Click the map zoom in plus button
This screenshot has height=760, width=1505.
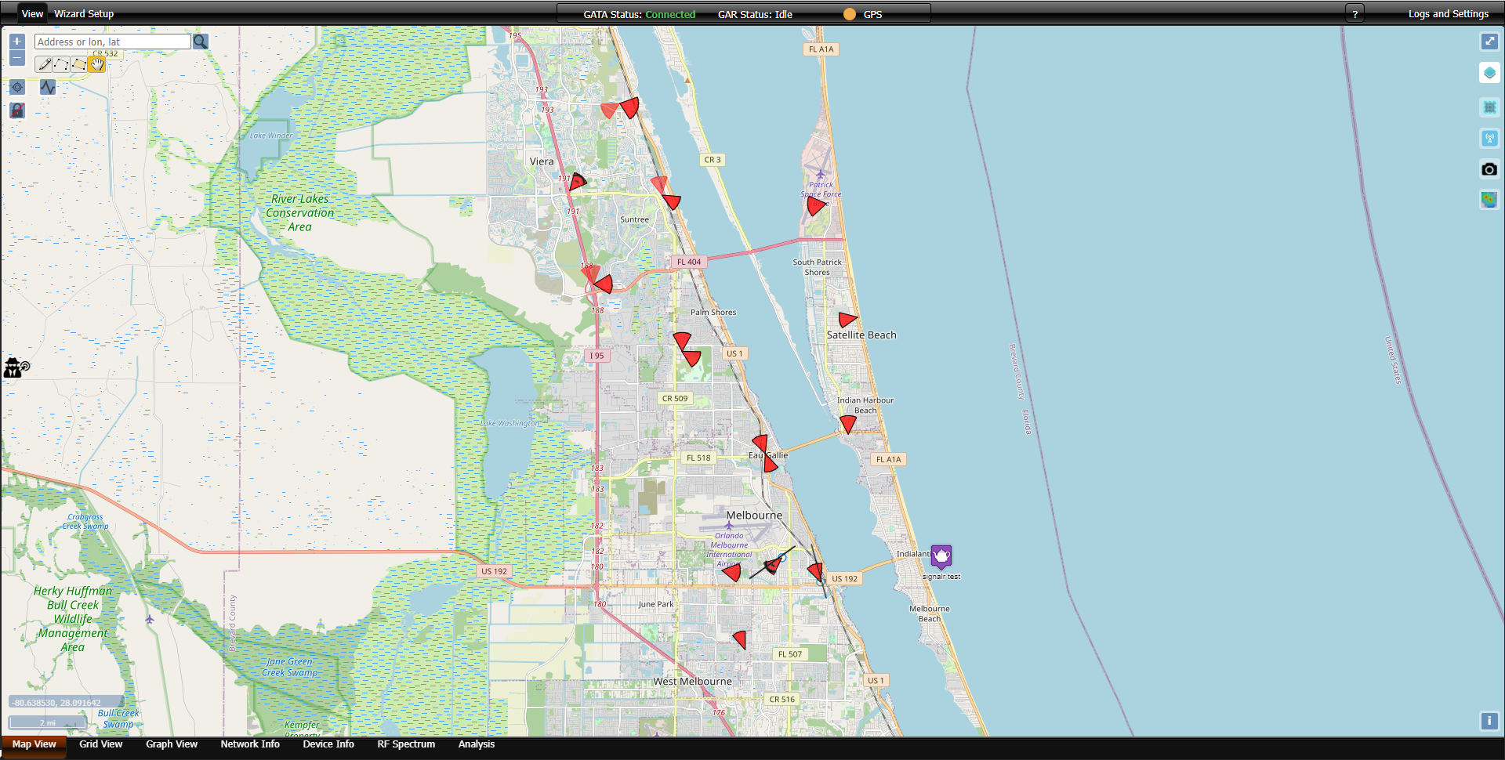point(17,42)
